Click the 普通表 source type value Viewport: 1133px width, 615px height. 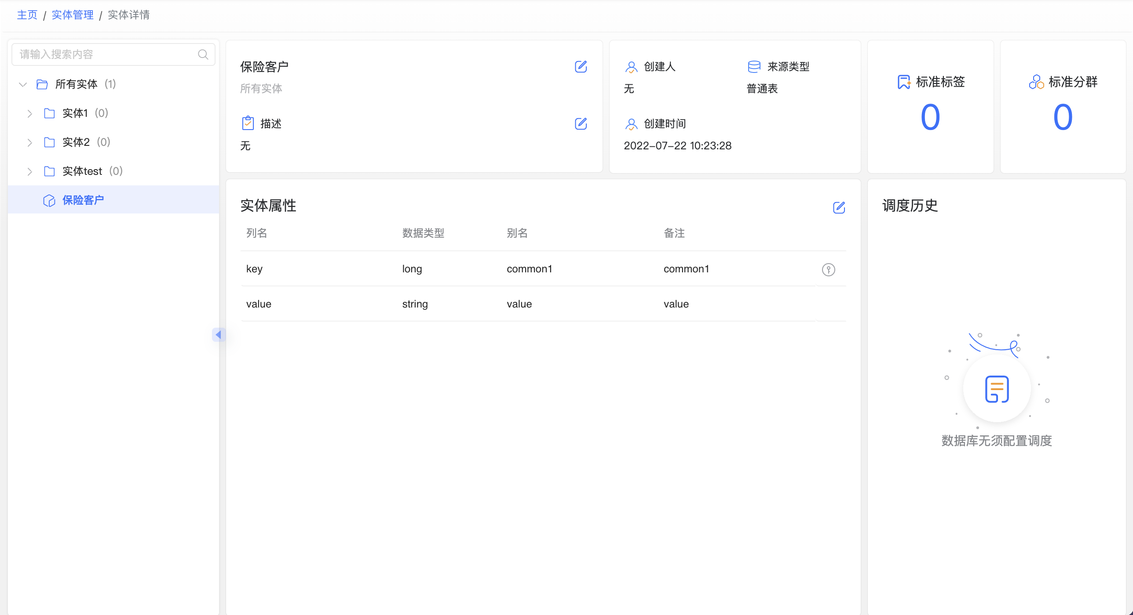[762, 89]
